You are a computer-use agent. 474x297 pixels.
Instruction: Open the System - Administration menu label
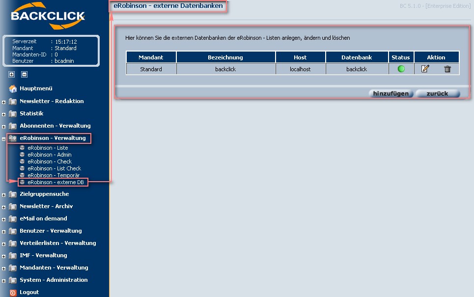[x=54, y=280]
